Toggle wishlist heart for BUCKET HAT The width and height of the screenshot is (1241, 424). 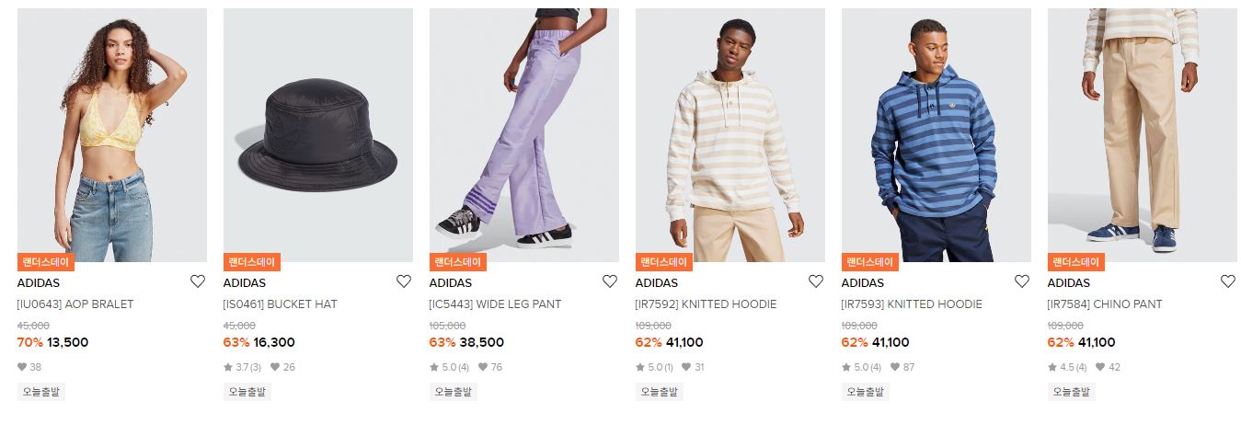tap(404, 281)
